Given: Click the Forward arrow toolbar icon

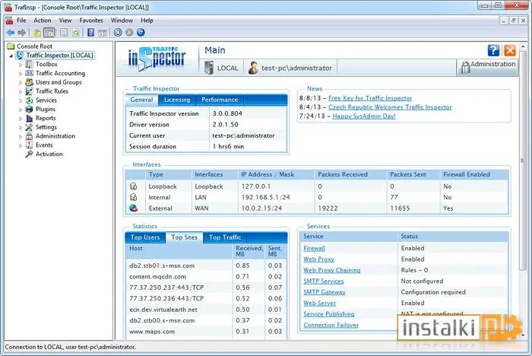Looking at the screenshot, I should click(22, 33).
